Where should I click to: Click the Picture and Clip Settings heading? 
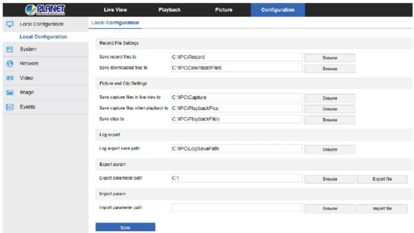123,83
